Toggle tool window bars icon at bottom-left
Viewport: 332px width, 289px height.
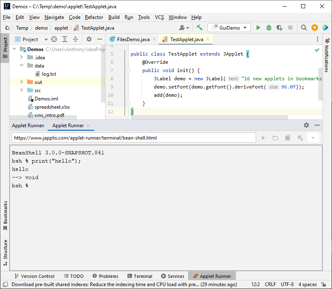[5, 284]
